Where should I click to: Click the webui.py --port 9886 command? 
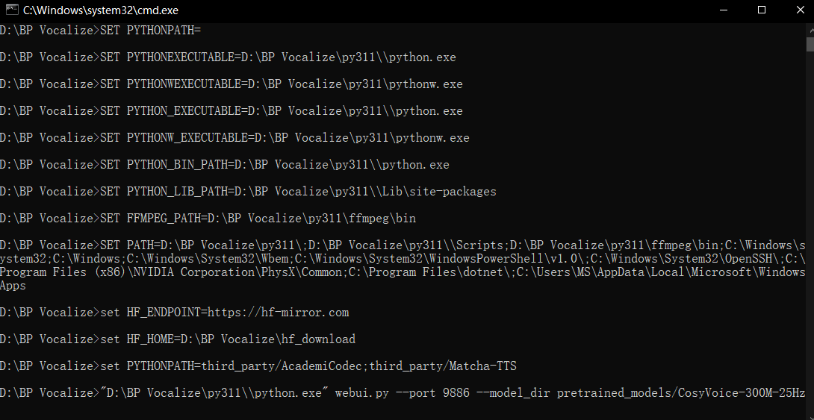pyautogui.click(x=402, y=394)
